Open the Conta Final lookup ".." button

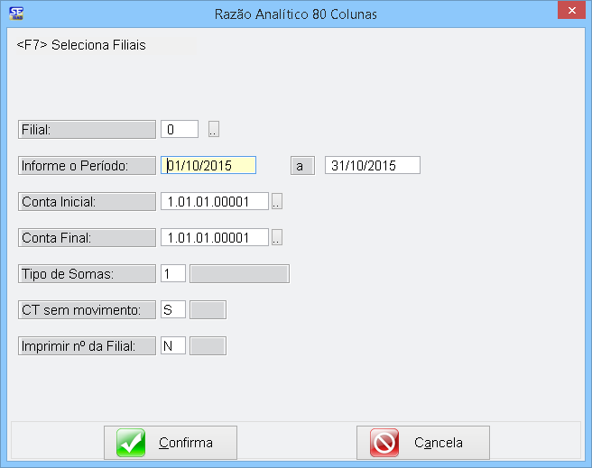click(x=277, y=238)
